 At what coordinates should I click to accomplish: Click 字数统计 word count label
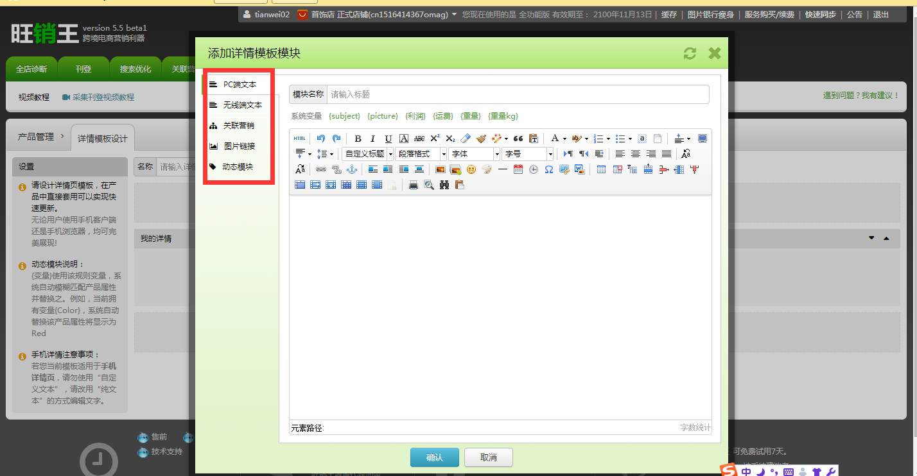tap(695, 428)
